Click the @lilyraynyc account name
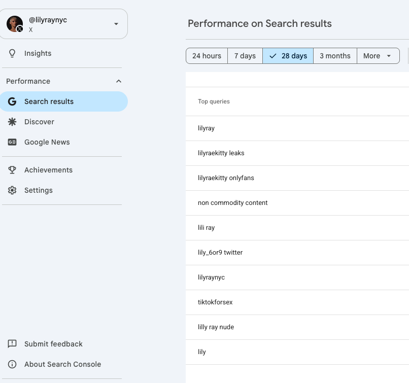Viewport: 409px width, 383px height. (x=48, y=20)
